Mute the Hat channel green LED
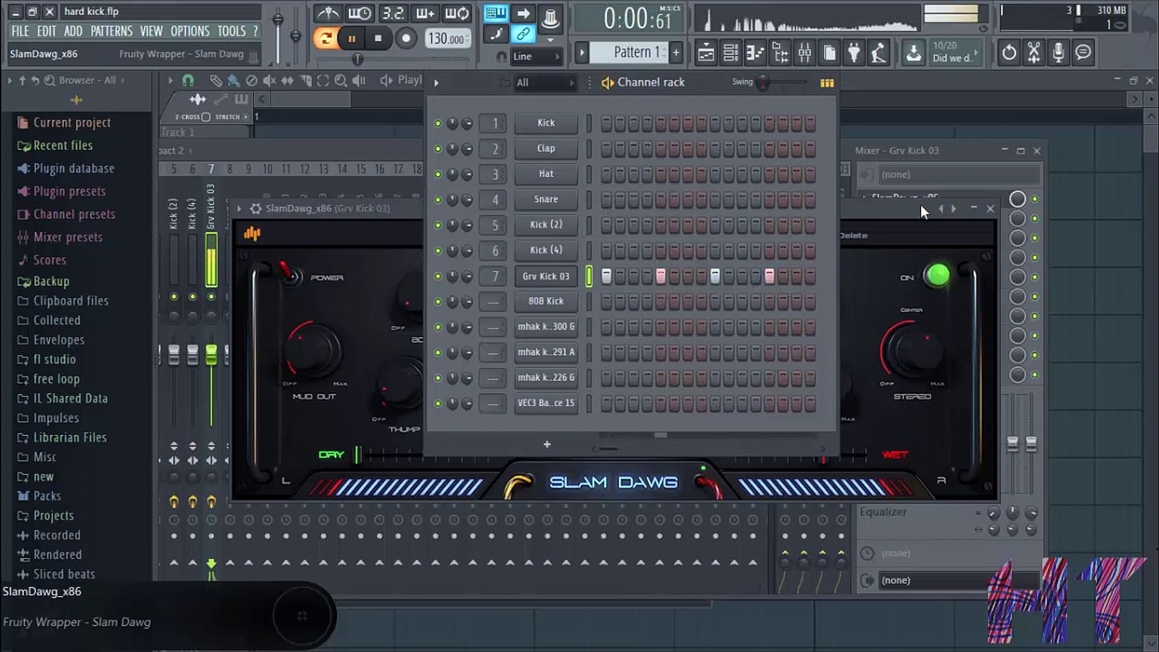1159x652 pixels. 438,174
